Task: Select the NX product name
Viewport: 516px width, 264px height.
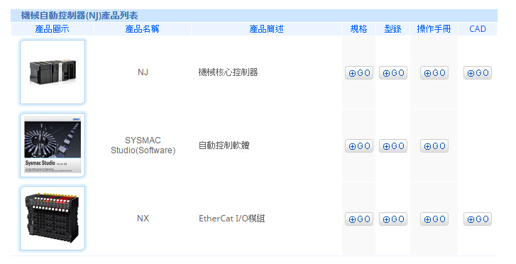Action: [143, 219]
